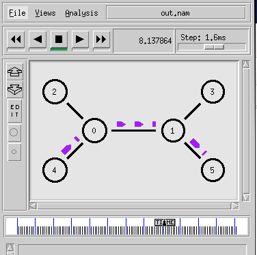Click the out.nam file title field
257x255 pixels.
176,13
